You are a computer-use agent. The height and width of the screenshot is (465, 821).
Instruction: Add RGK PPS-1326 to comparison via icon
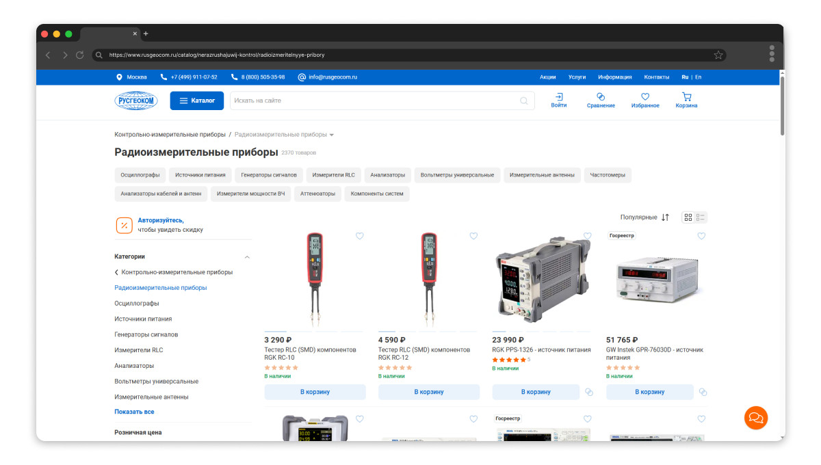(x=589, y=393)
